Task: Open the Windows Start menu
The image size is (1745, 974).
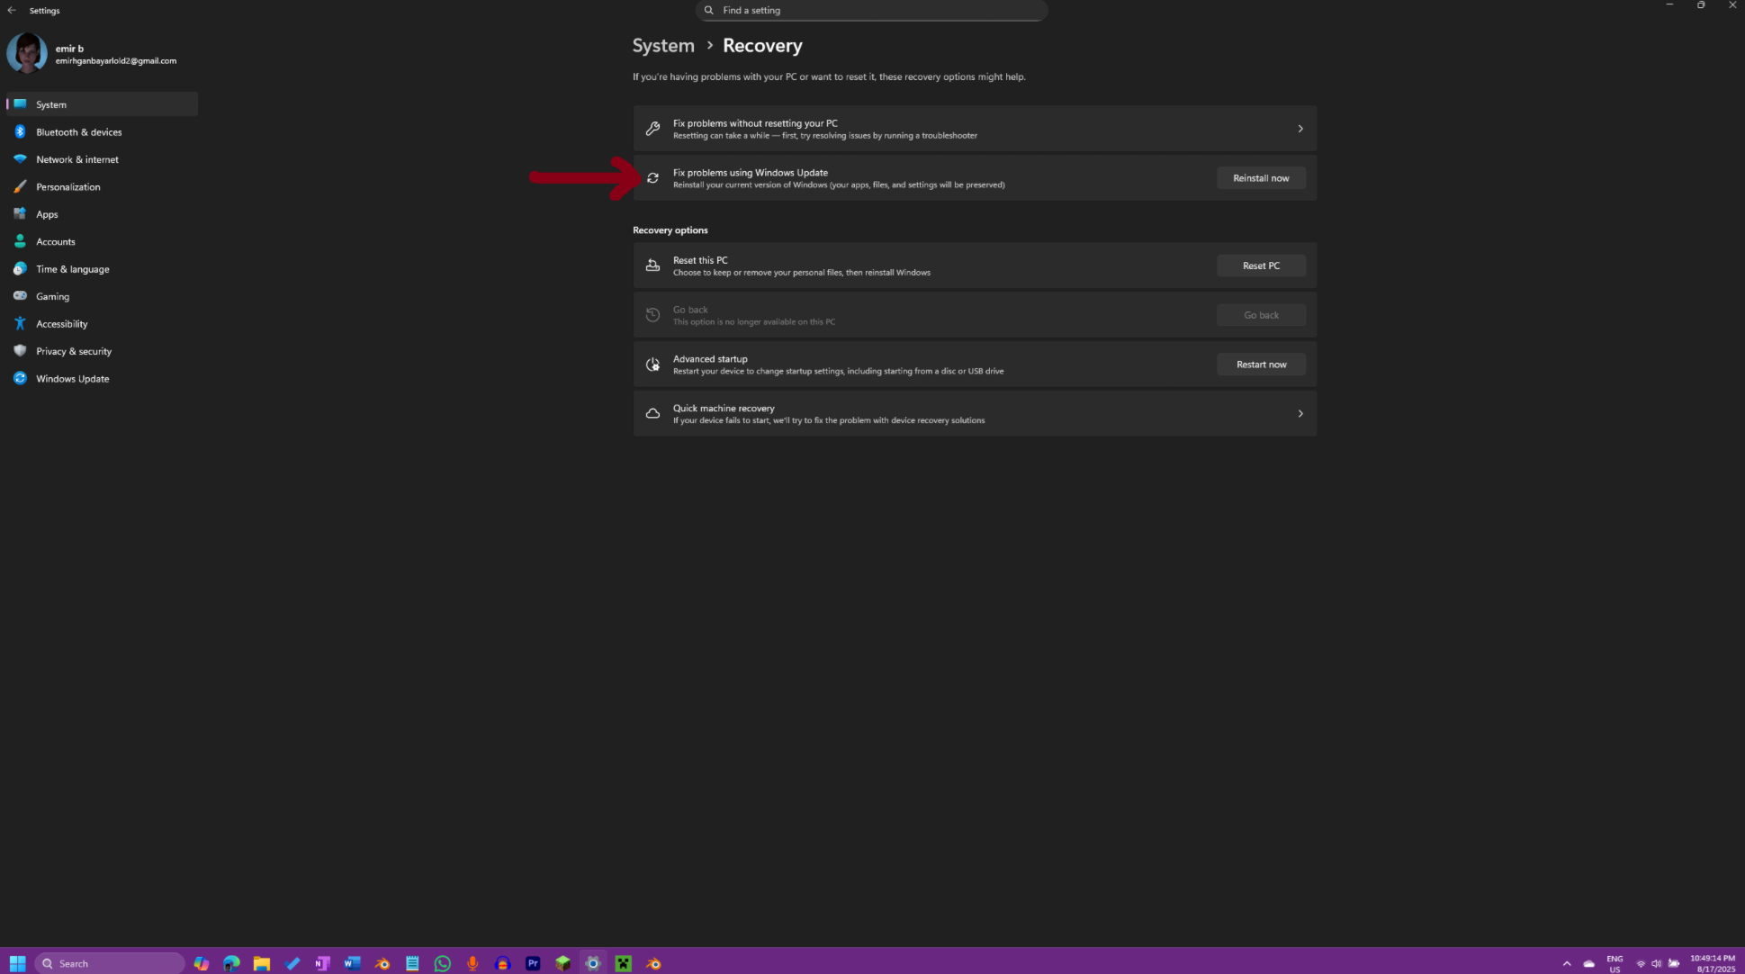Action: [x=17, y=963]
